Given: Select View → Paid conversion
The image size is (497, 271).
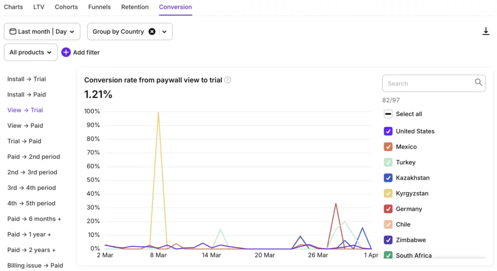Looking at the screenshot, I should 25,126.
